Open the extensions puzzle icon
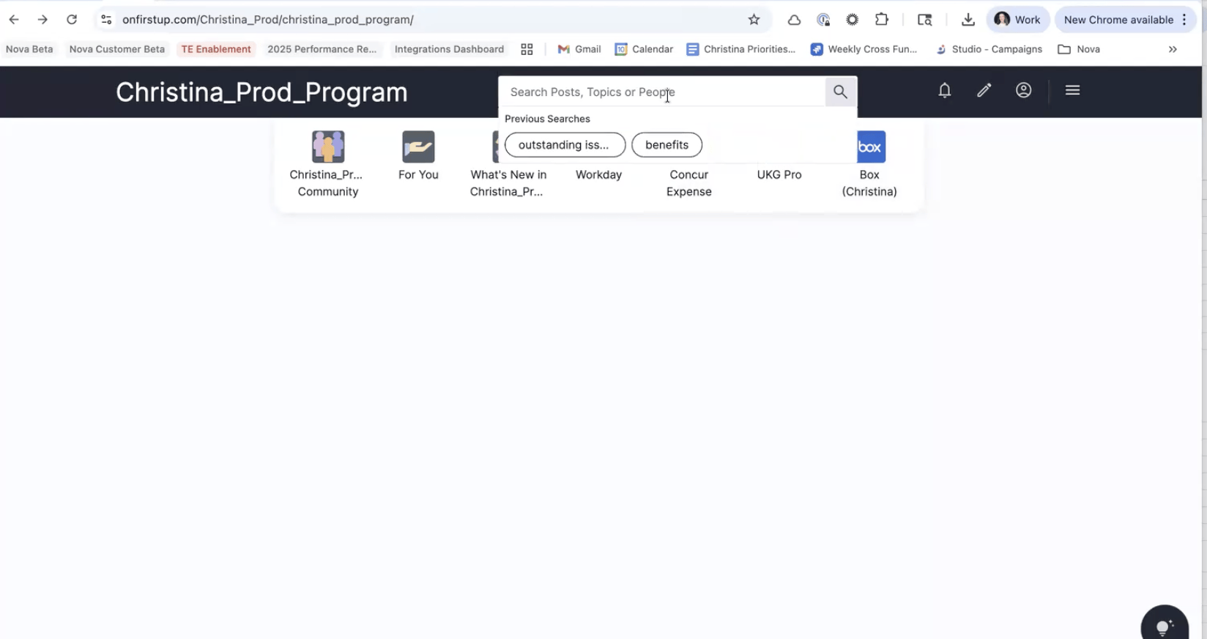 click(882, 20)
